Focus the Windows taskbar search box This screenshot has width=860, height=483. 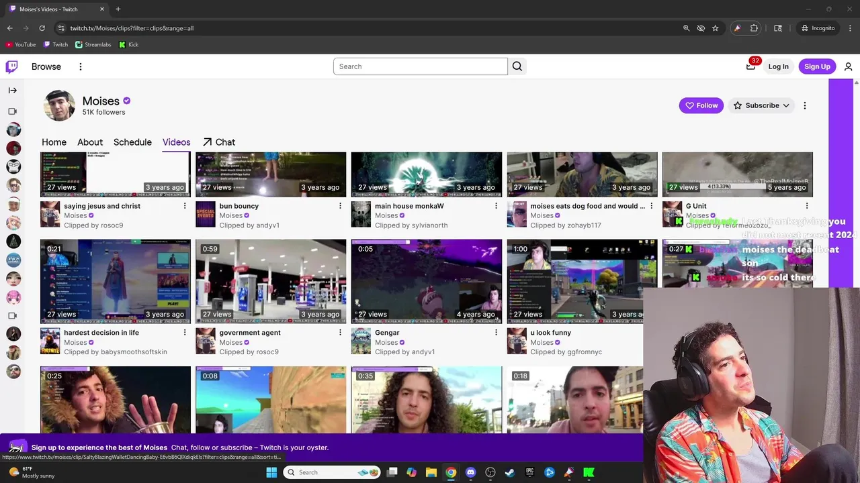click(332, 472)
